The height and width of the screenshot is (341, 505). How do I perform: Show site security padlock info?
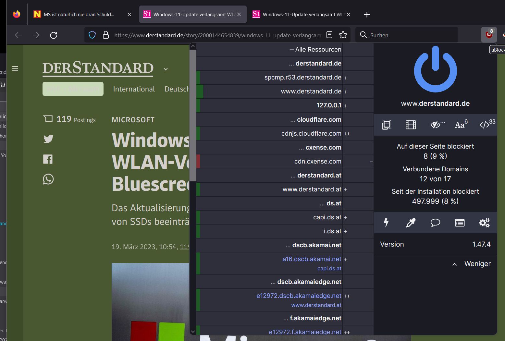click(x=106, y=35)
